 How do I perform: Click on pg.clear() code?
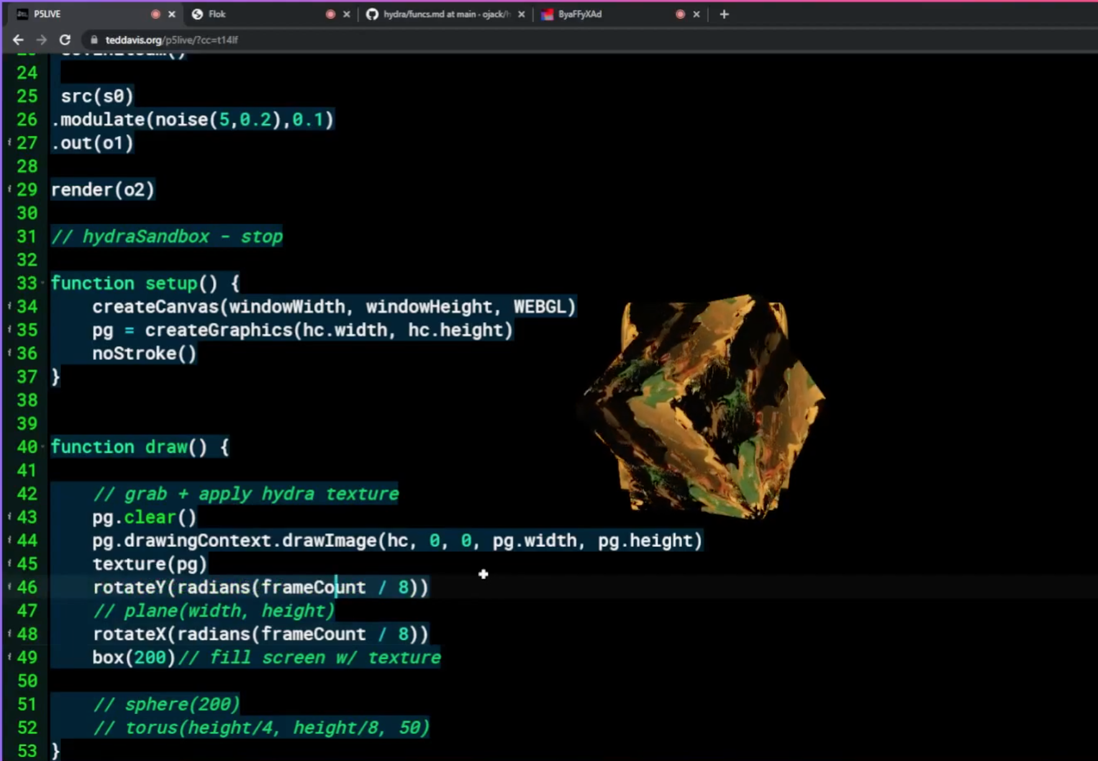click(x=144, y=517)
